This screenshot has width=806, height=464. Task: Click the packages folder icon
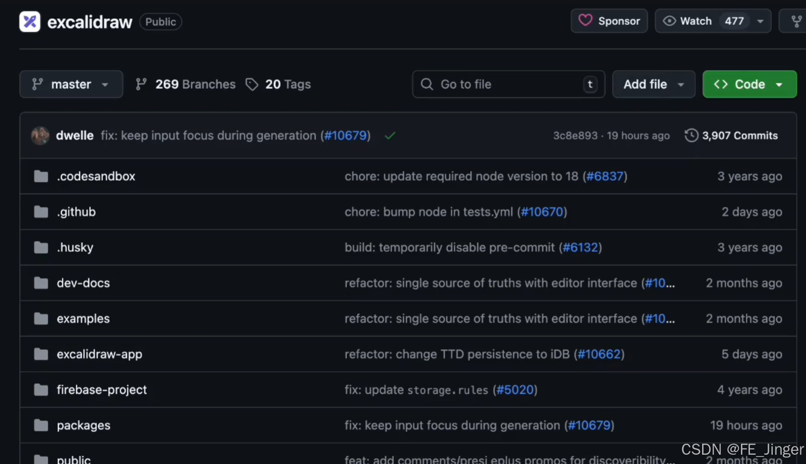[41, 426]
